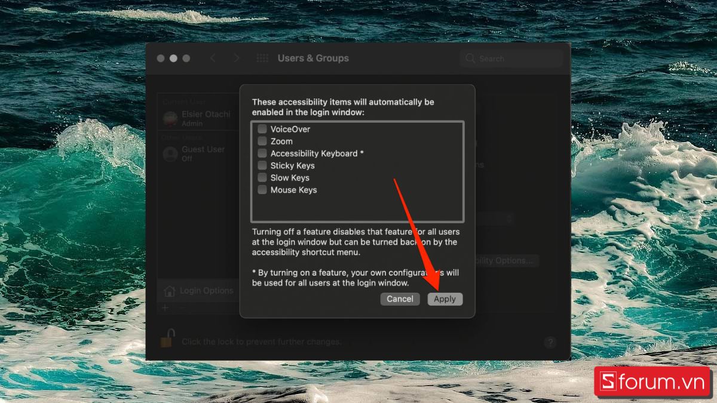This screenshot has width=717, height=403.
Task: Check the Mouse Keys box
Action: pyautogui.click(x=262, y=190)
